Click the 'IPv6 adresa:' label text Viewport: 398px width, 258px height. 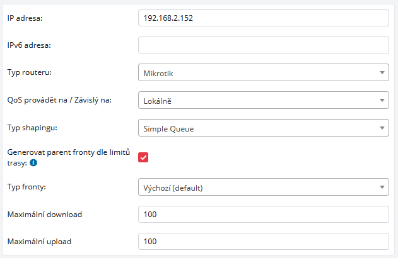[28, 45]
